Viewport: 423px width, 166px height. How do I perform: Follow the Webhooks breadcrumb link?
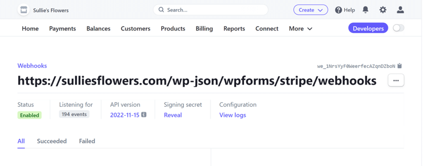tap(32, 66)
